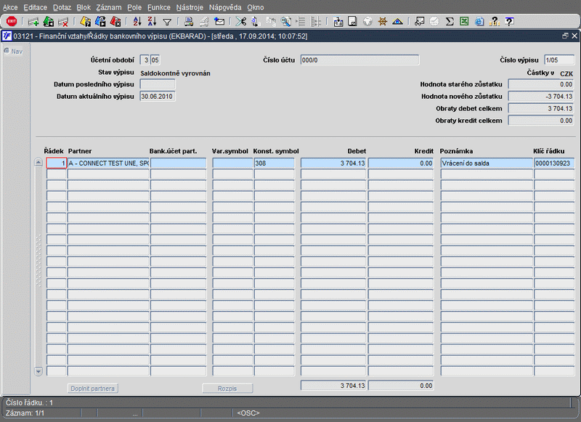Click the Debet cell 3 704.13 in row 1
Image resolution: width=581 pixels, height=422 pixels.
(x=333, y=163)
